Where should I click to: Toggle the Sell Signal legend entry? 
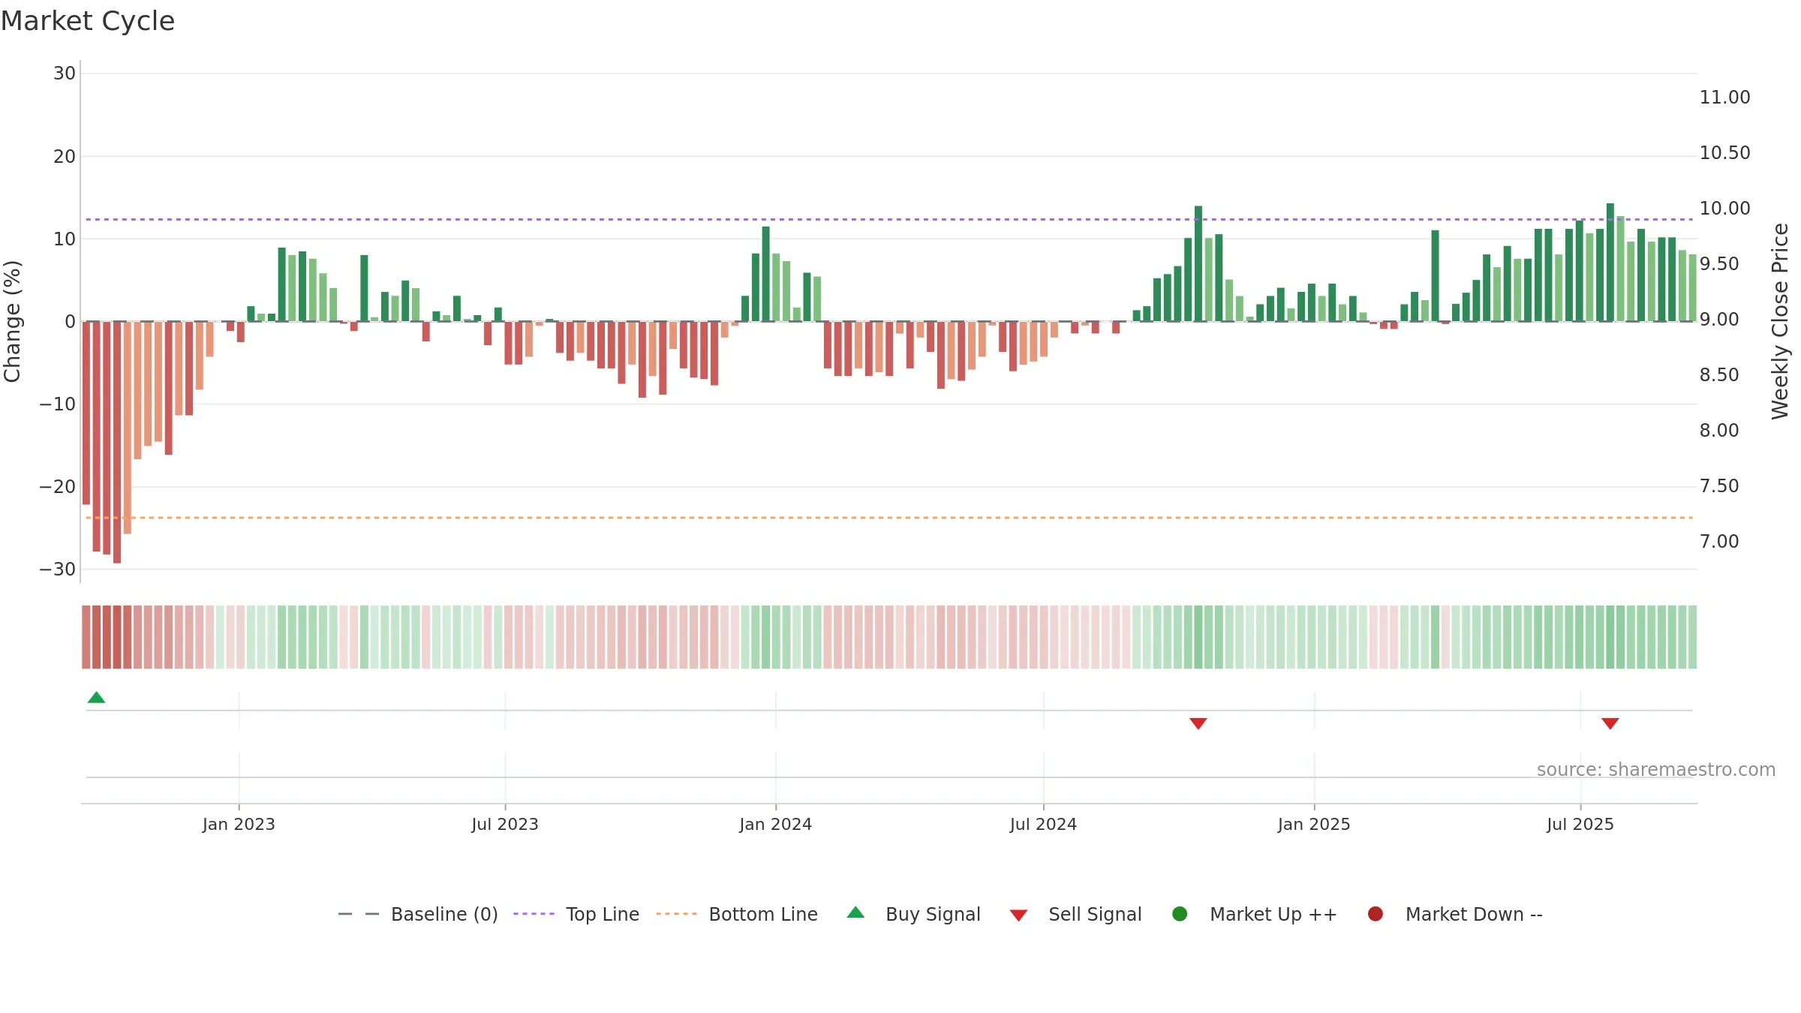coord(1075,914)
